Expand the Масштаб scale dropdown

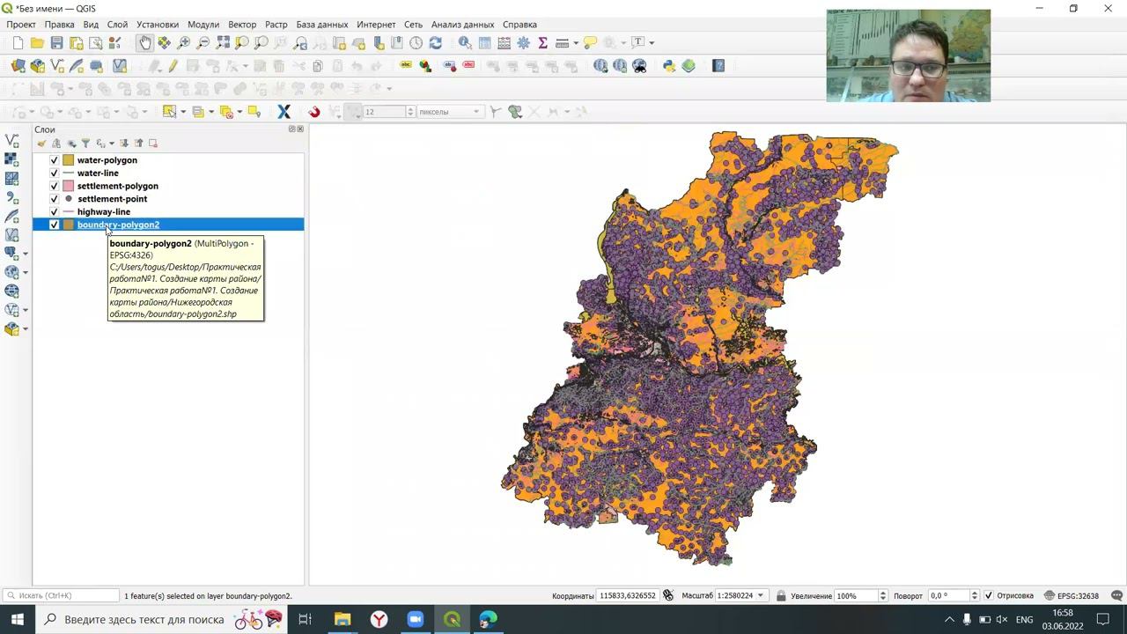pos(761,596)
